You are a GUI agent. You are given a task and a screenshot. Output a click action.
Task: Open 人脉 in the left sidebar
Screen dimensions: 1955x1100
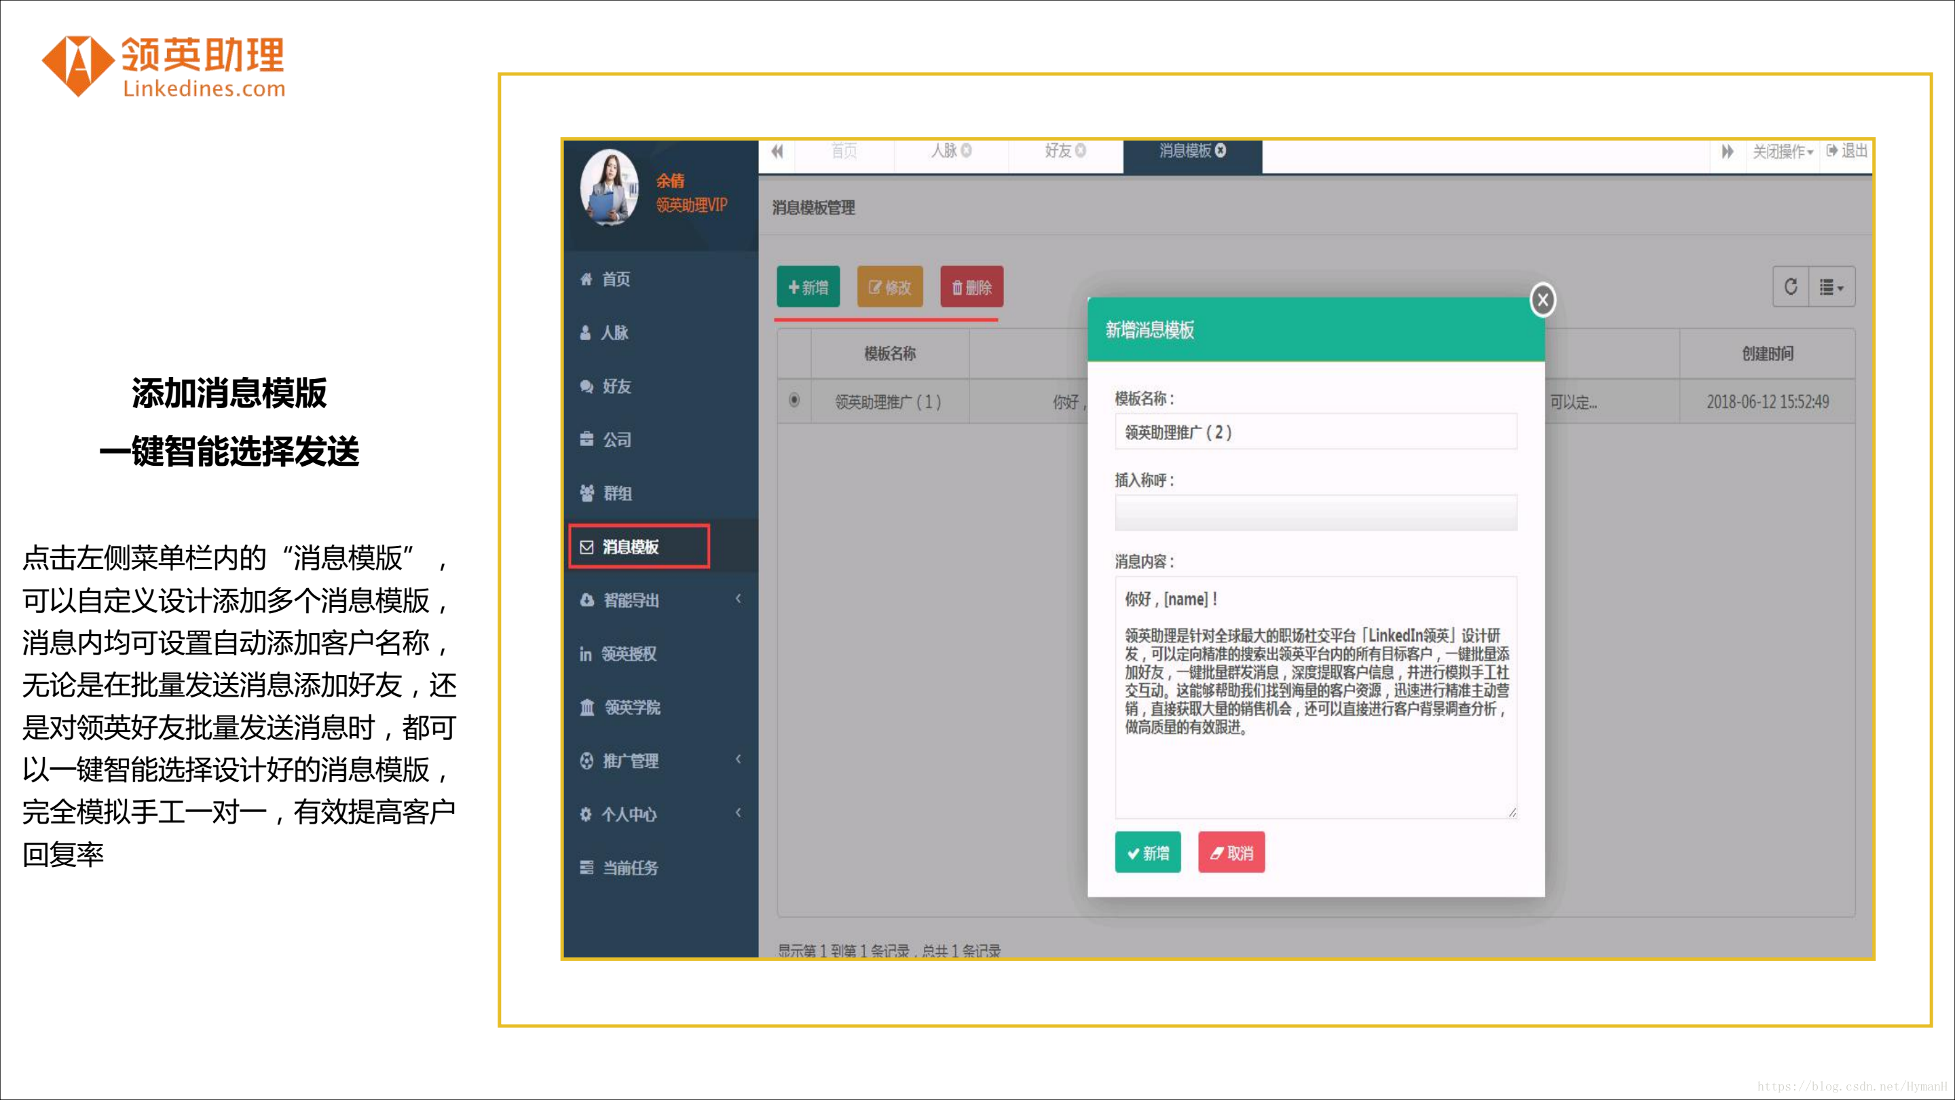pyautogui.click(x=660, y=333)
